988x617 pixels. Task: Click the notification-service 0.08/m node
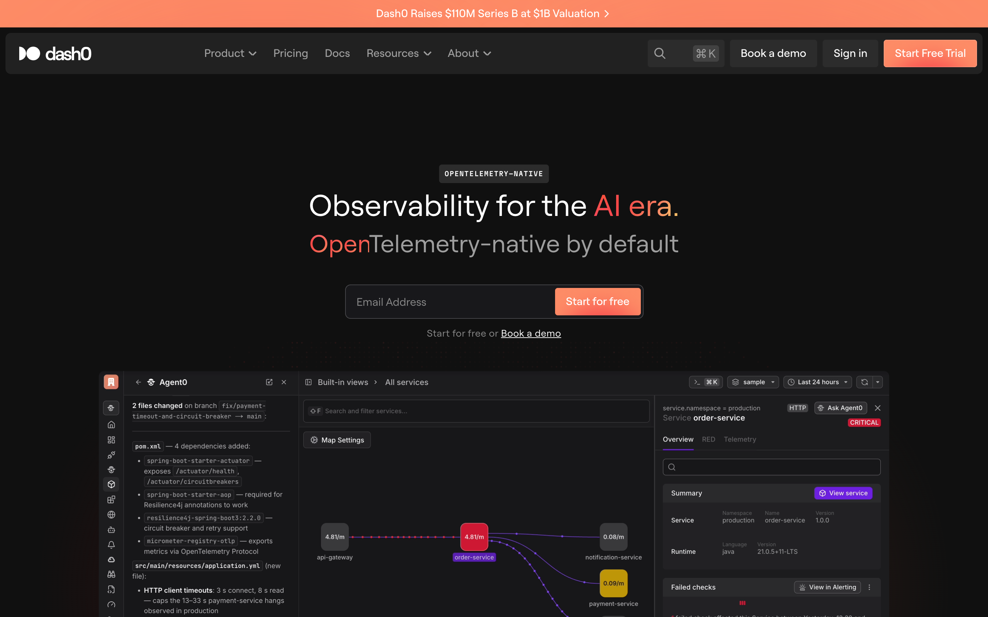point(613,537)
